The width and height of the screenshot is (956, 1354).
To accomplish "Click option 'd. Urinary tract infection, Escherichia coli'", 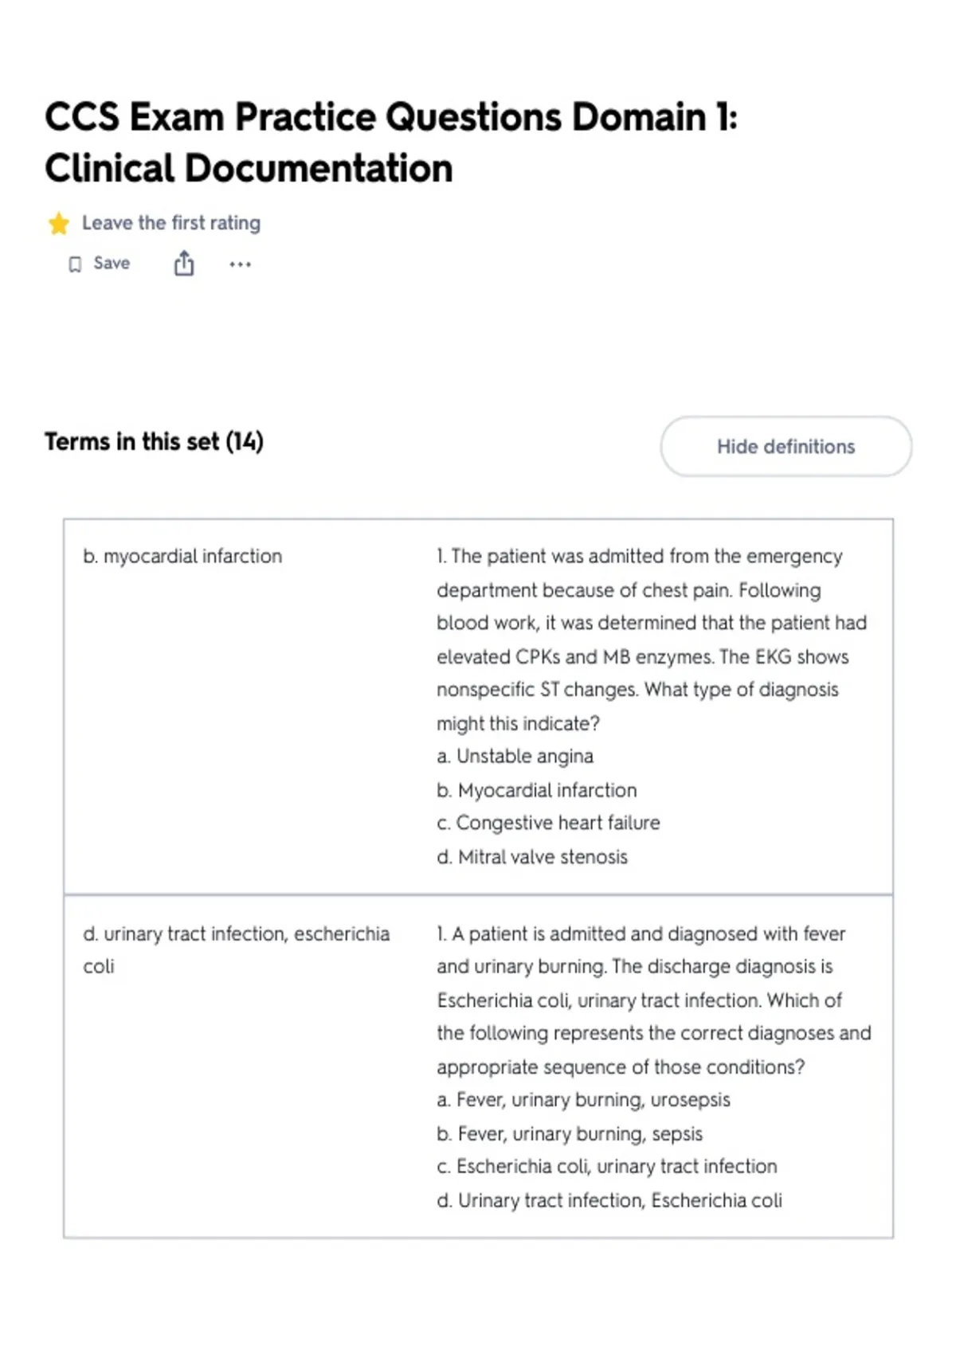I will click(x=609, y=1200).
